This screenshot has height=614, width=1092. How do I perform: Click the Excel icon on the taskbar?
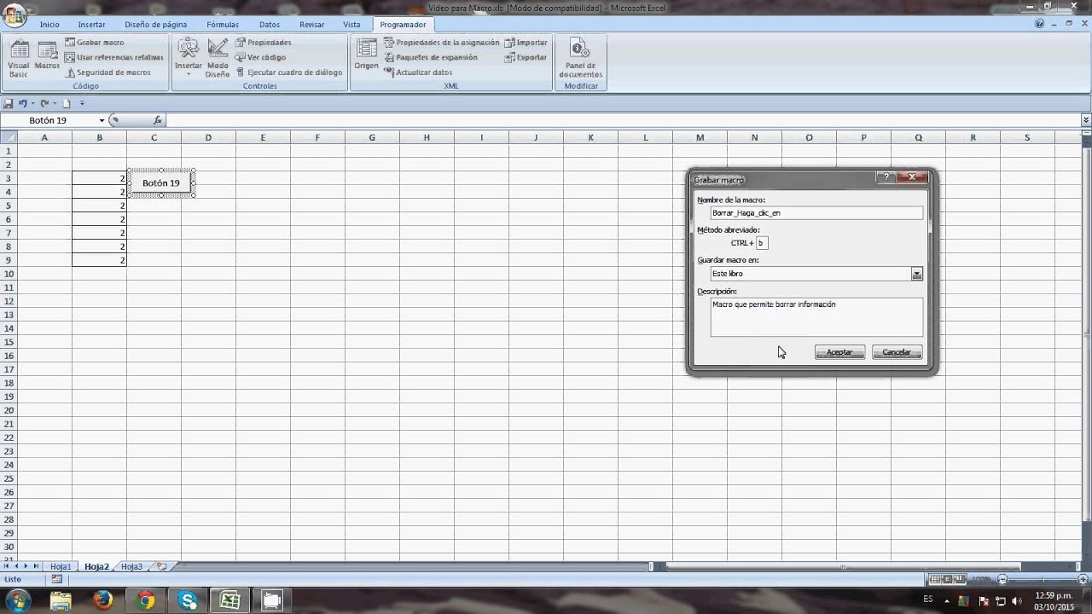pos(229,600)
